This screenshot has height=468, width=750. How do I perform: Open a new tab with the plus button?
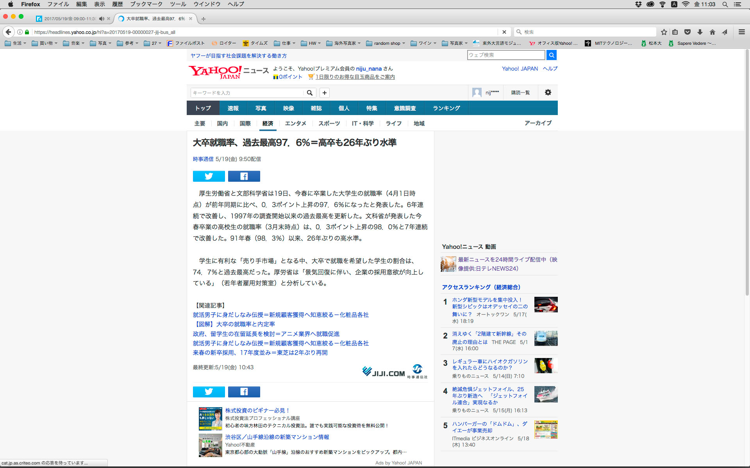pyautogui.click(x=204, y=19)
